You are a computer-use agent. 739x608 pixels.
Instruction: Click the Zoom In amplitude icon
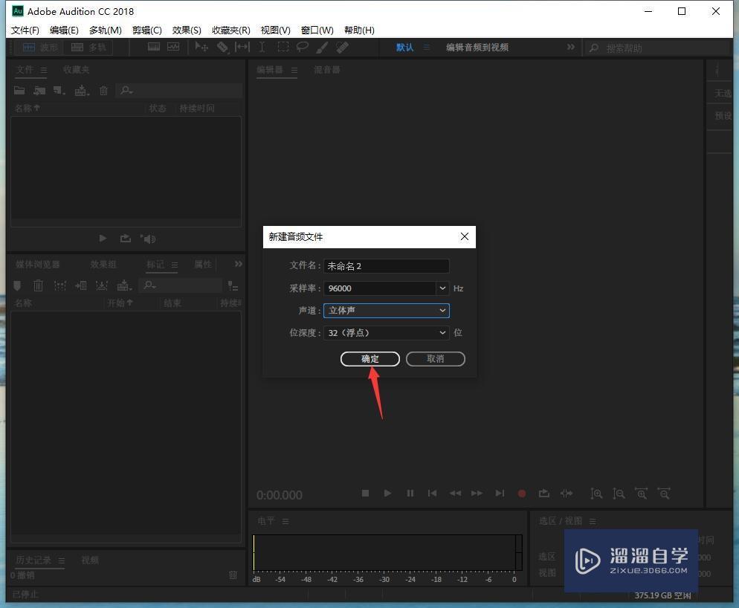pyautogui.click(x=596, y=494)
